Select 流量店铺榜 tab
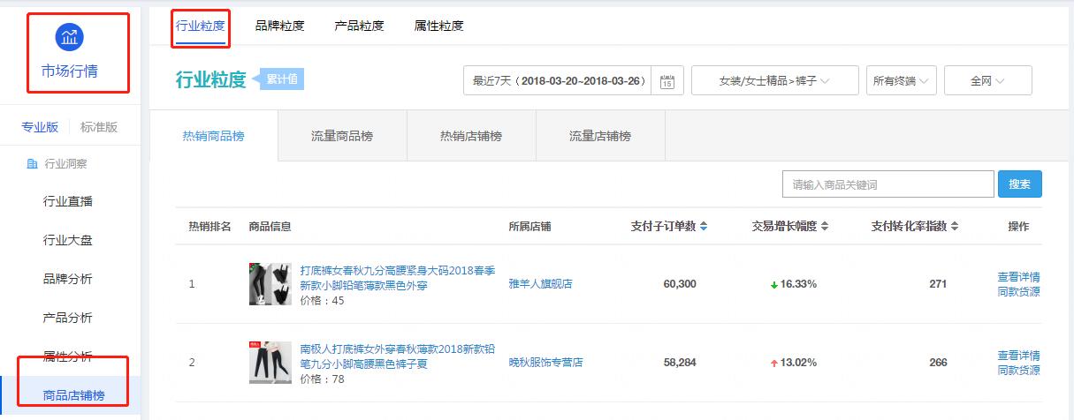The width and height of the screenshot is (1074, 420). point(600,136)
